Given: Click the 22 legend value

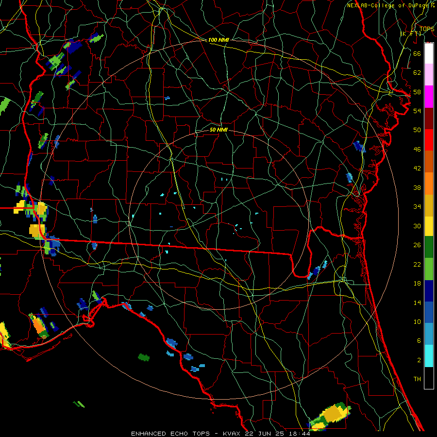Looking at the screenshot, I should point(417,264).
